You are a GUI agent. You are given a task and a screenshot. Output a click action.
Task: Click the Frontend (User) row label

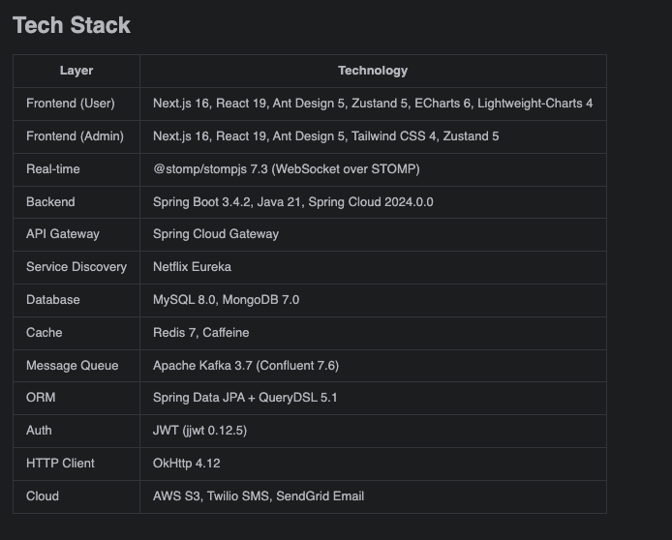[71, 104]
